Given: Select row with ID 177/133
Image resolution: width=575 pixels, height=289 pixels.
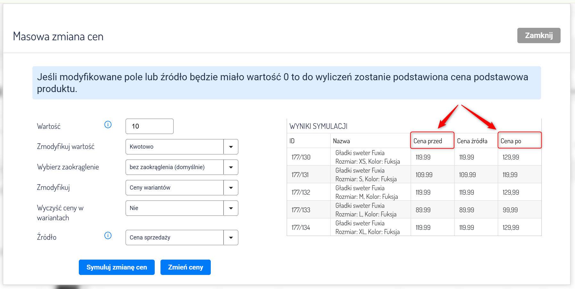Looking at the screenshot, I should [x=301, y=210].
